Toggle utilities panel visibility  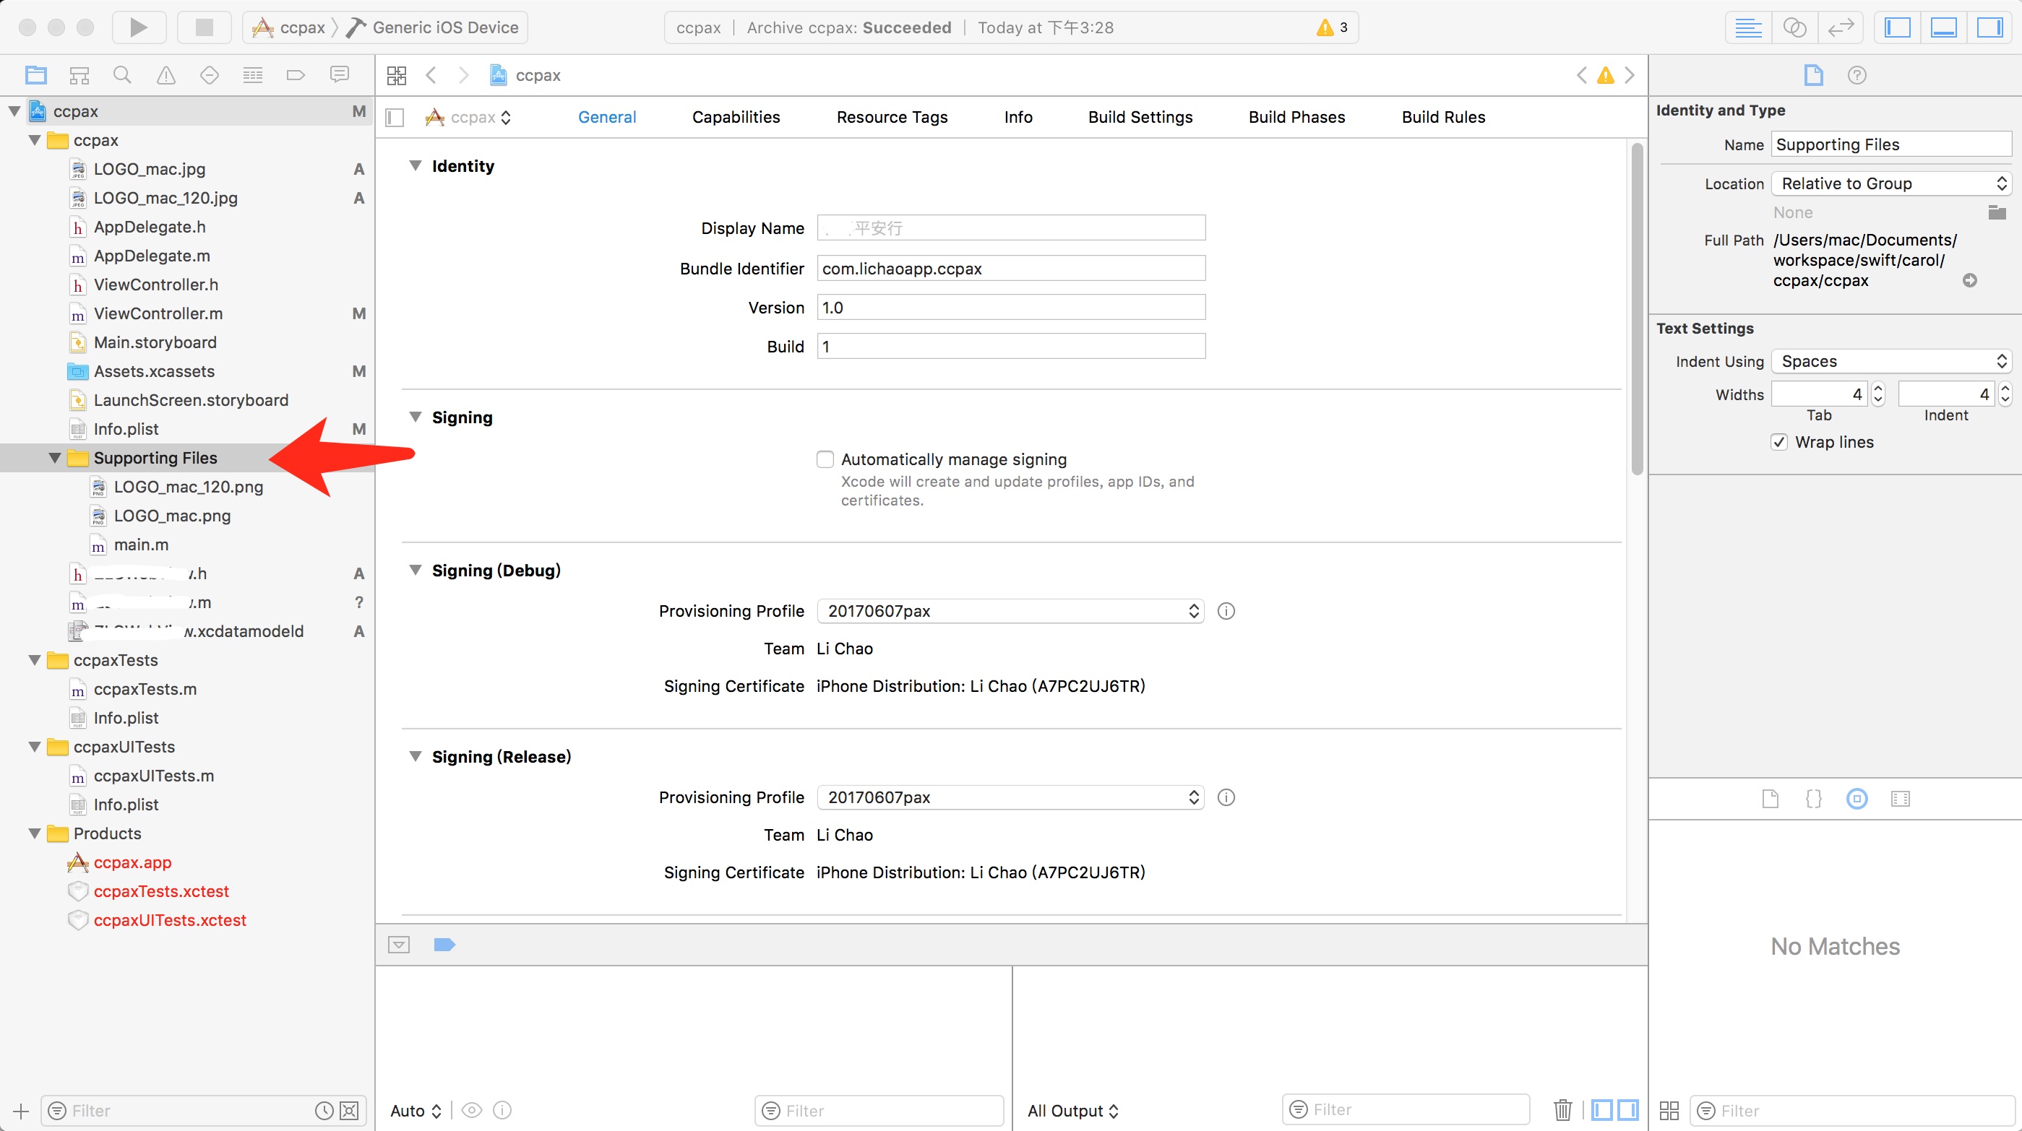click(1989, 27)
